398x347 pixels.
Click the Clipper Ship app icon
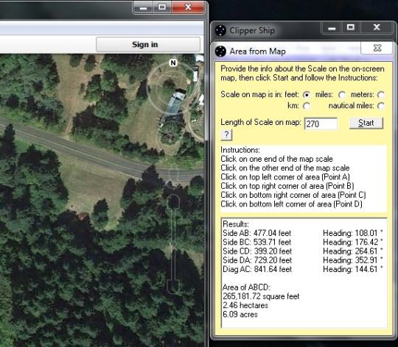coord(220,30)
